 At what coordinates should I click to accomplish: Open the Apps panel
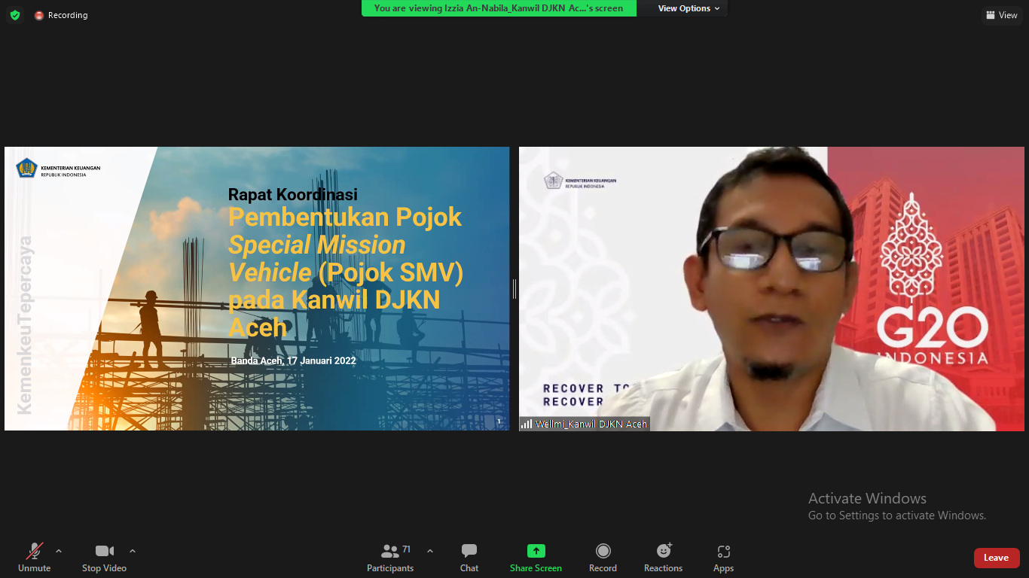[723, 558]
